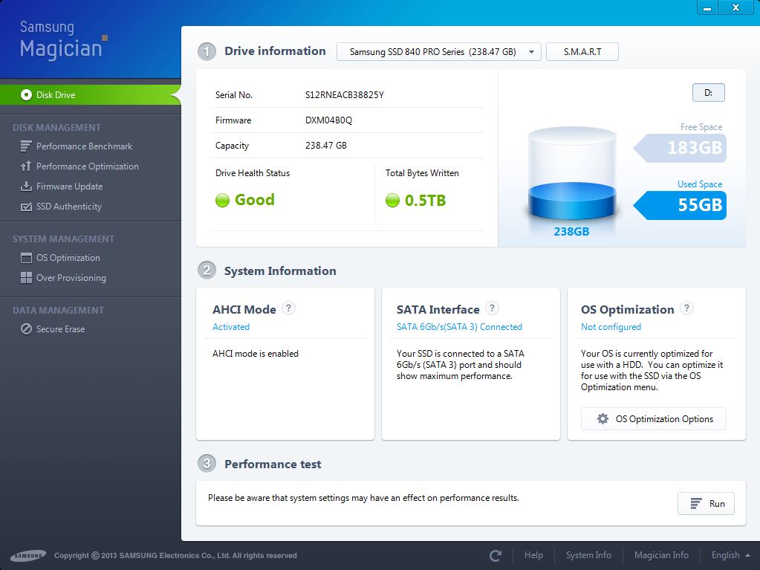
Task: Open Help from the footer
Action: click(533, 555)
